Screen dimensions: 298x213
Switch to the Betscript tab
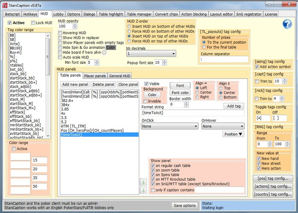point(12,14)
